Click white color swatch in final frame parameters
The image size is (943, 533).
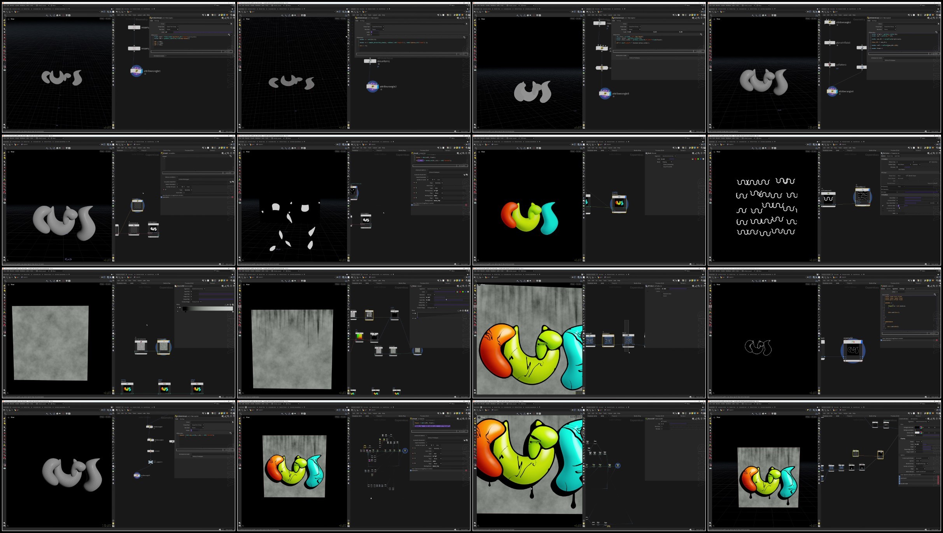coord(917,432)
